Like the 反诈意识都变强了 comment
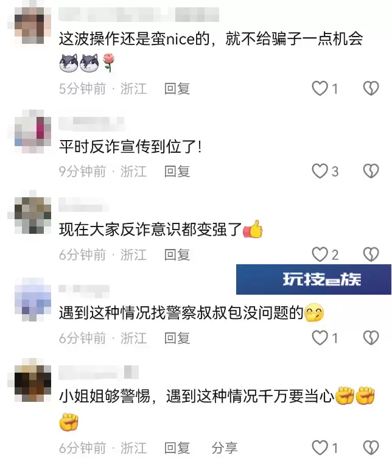This screenshot has height=467, width=392. click(x=320, y=255)
